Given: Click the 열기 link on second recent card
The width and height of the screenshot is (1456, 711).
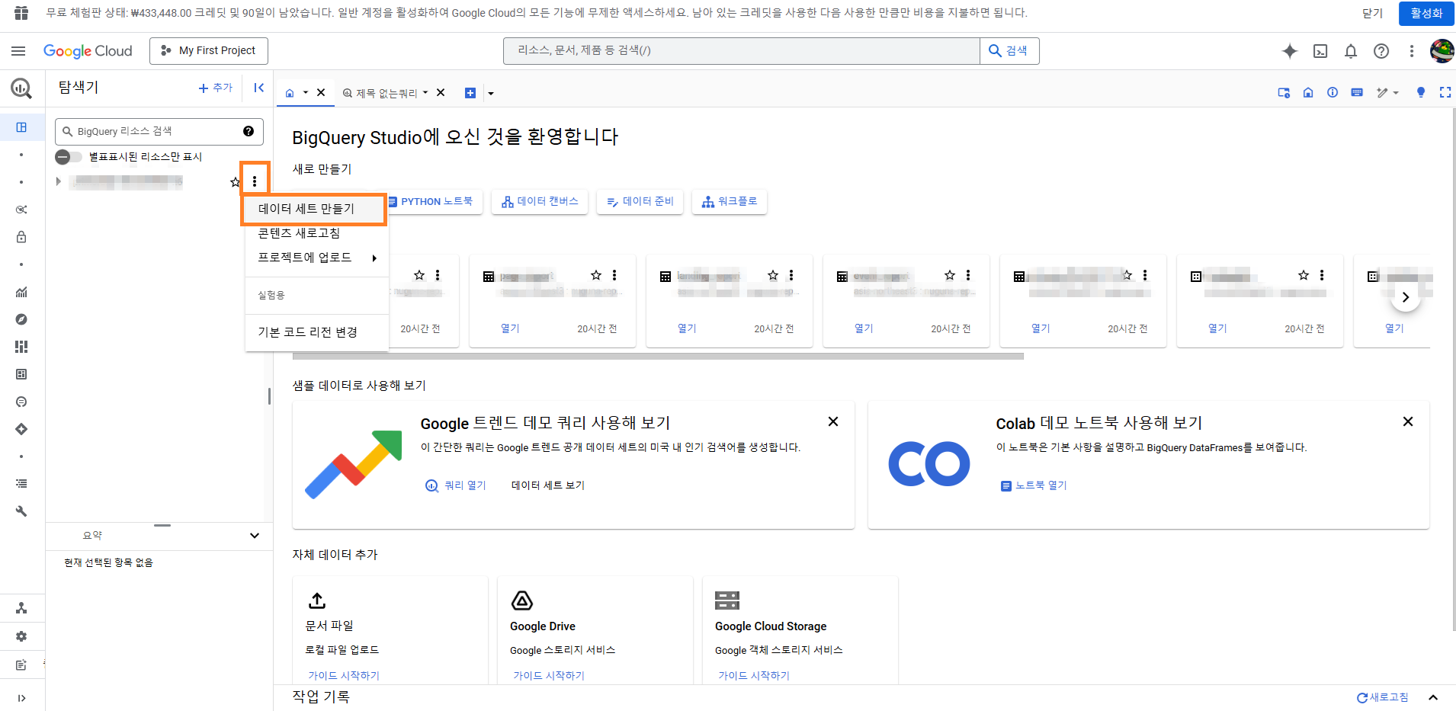Looking at the screenshot, I should (510, 328).
